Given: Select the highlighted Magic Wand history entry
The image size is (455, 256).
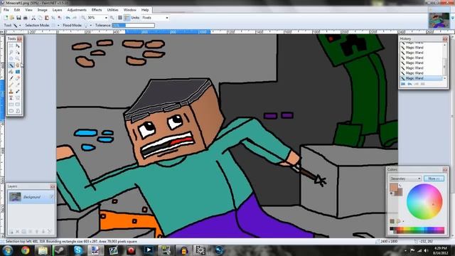Looking at the screenshot, I should click(x=422, y=78).
